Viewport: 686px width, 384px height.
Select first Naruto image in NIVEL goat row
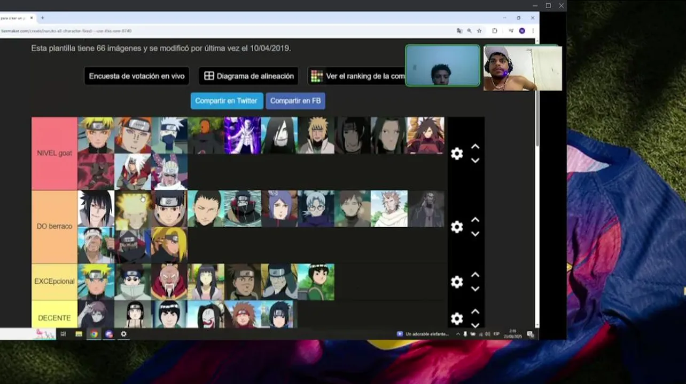click(x=96, y=135)
